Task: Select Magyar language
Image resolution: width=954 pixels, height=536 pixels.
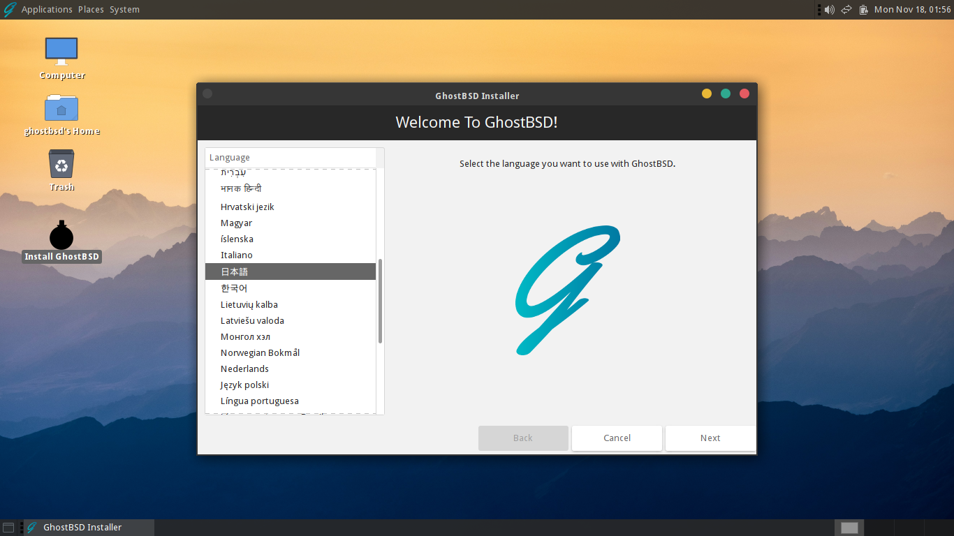Action: 291,223
